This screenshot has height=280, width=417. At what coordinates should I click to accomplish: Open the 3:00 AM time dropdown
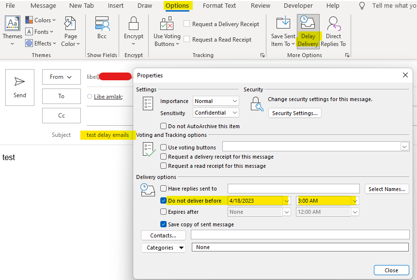point(355,201)
